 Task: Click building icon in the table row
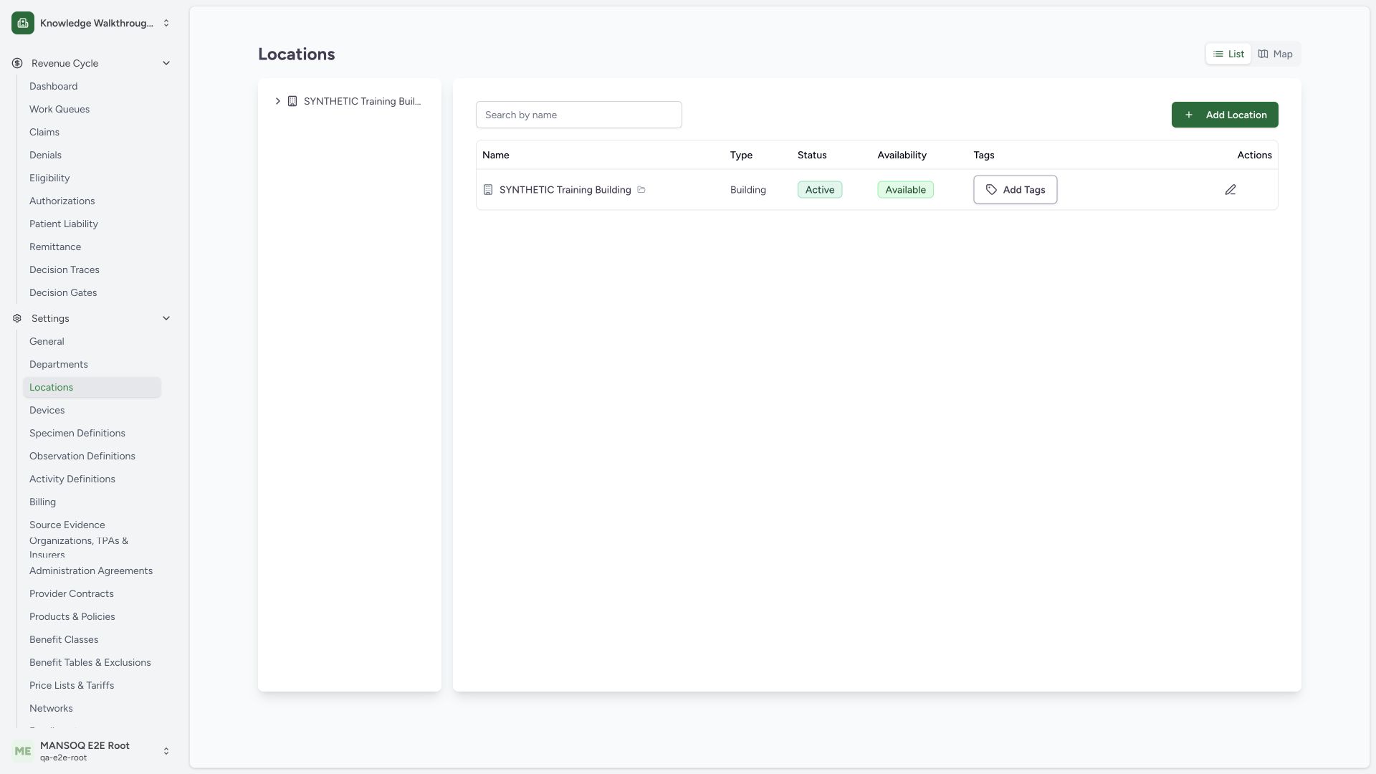(488, 190)
